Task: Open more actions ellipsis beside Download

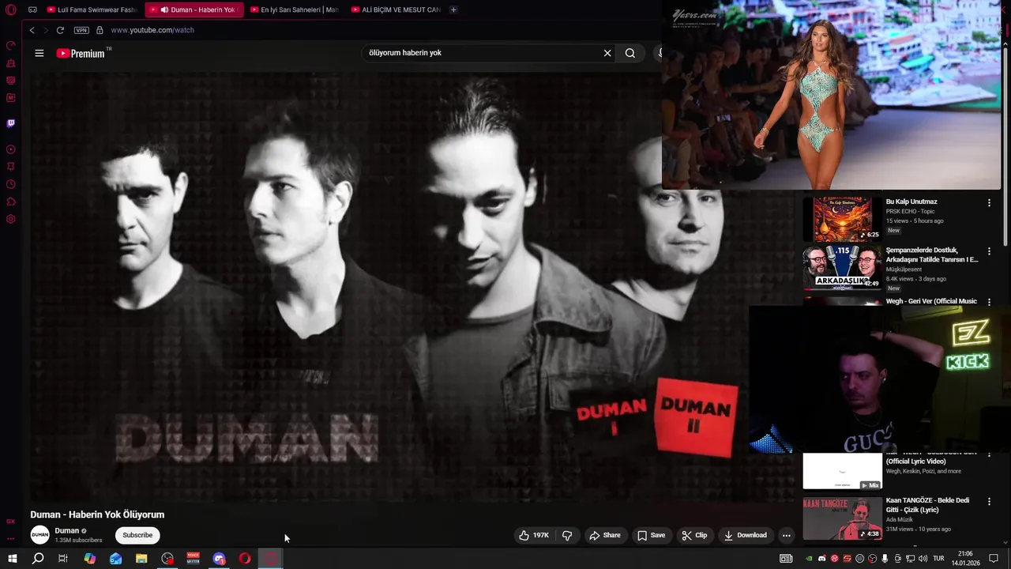Action: [786, 535]
